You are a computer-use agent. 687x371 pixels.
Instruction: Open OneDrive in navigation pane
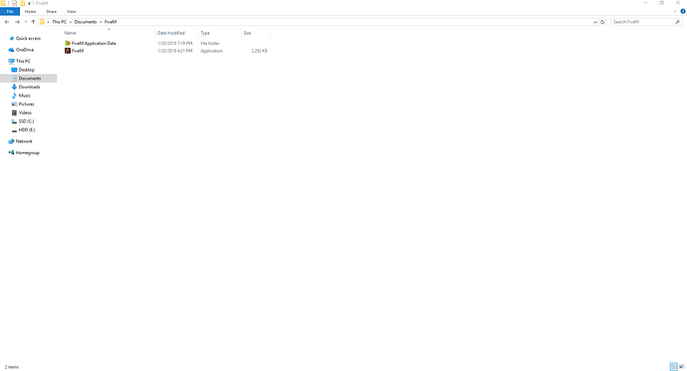click(x=25, y=50)
